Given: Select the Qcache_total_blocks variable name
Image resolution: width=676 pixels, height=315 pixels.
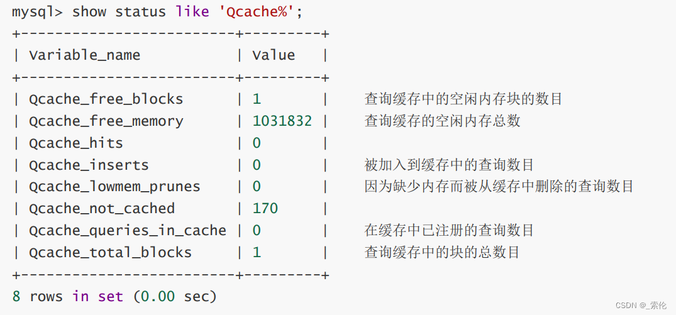Looking at the screenshot, I should [x=110, y=253].
